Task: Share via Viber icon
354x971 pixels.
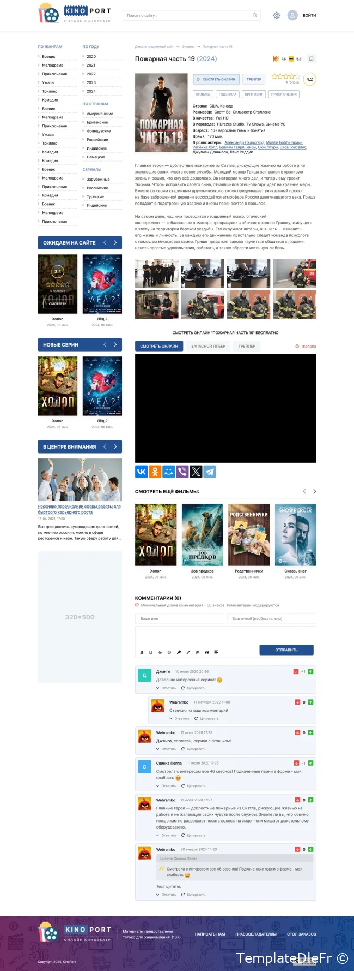Action: click(182, 472)
